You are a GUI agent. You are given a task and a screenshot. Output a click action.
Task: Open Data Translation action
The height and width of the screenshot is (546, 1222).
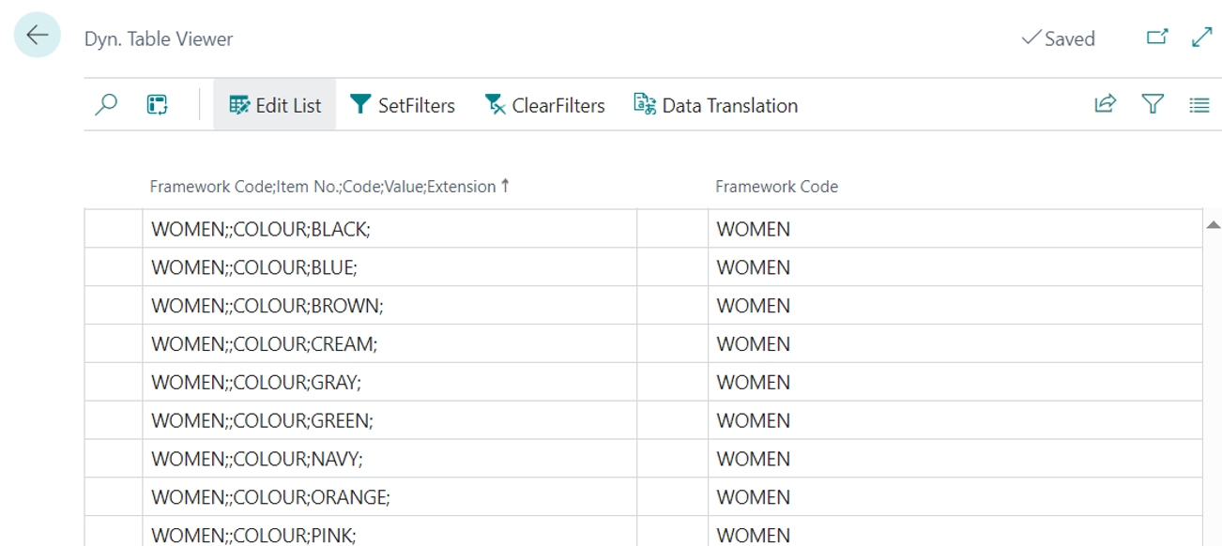click(x=715, y=105)
